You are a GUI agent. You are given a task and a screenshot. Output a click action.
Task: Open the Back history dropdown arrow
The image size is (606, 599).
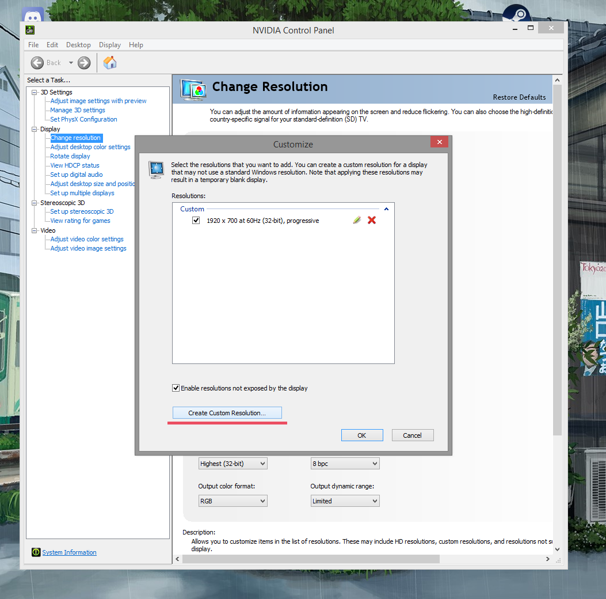coord(71,63)
